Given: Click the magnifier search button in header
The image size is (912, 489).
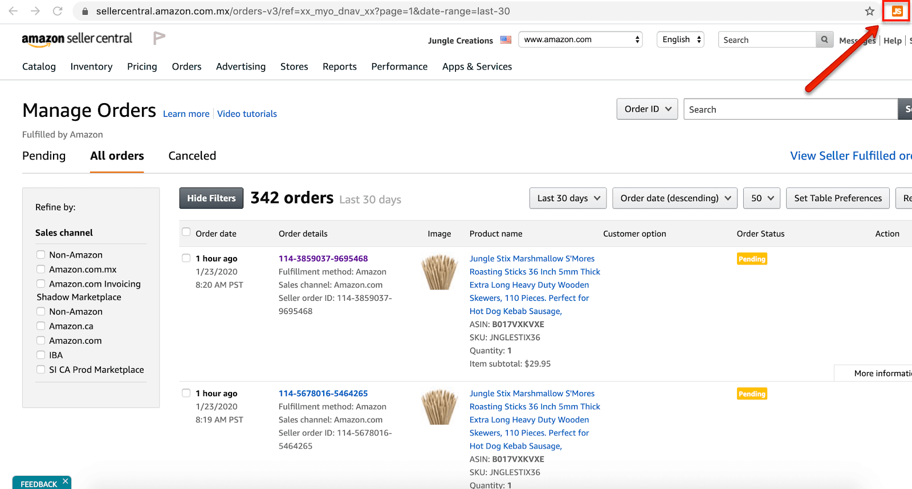Looking at the screenshot, I should 824,40.
